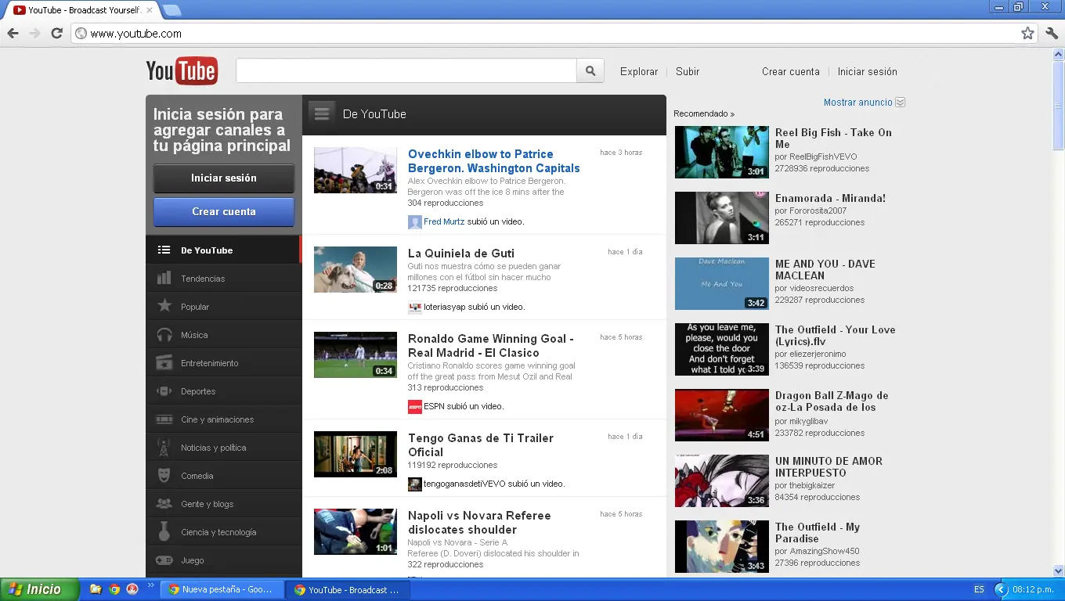Switch to Nueva pestaña taskbar window
This screenshot has height=601, width=1065.
pos(221,589)
